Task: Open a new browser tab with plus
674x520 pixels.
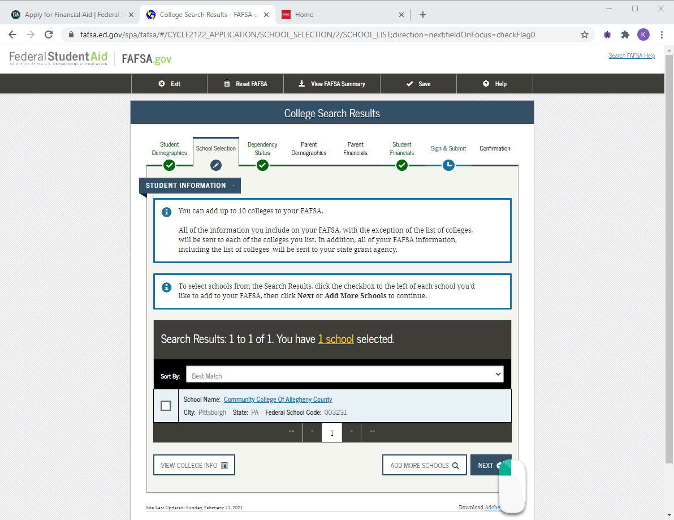Action: click(x=423, y=15)
